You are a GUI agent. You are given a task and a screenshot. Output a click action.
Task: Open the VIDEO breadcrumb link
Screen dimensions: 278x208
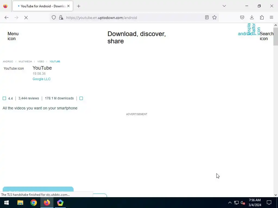tap(41, 61)
